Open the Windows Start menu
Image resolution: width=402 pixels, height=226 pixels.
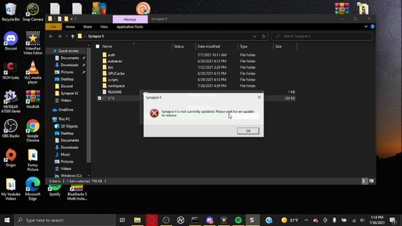[7, 220]
